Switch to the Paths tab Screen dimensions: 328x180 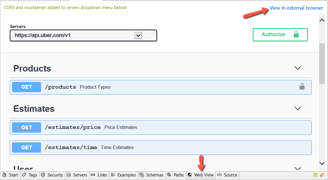point(176,175)
